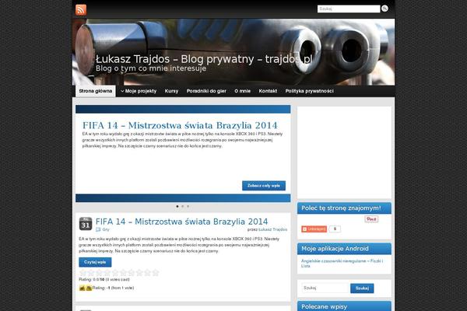
Task: Click the thumbs down rating icon
Action: pos(89,288)
